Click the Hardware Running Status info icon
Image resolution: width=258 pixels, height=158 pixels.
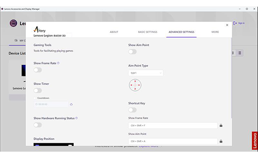77,118
